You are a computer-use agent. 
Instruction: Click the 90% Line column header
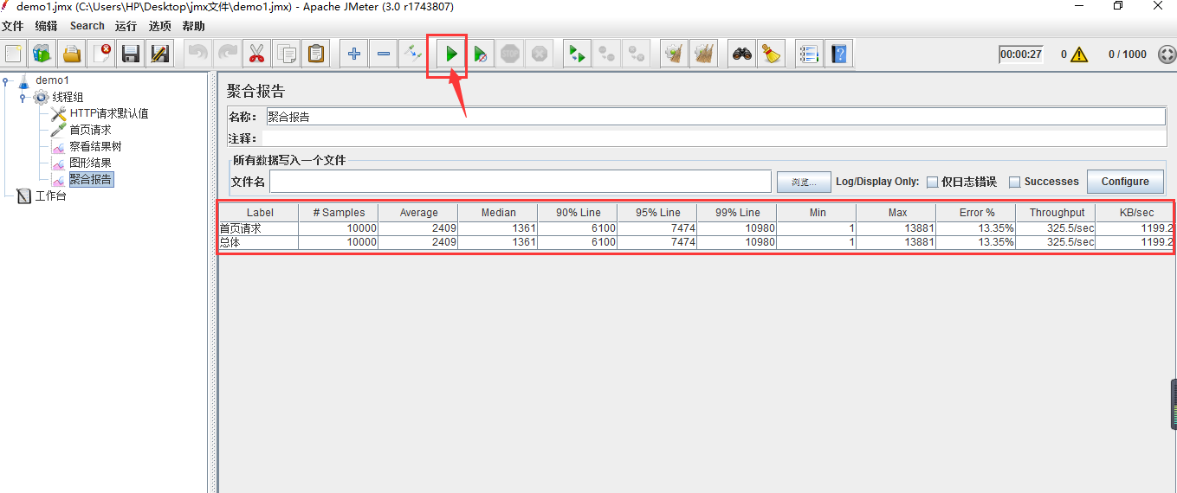pyautogui.click(x=578, y=213)
